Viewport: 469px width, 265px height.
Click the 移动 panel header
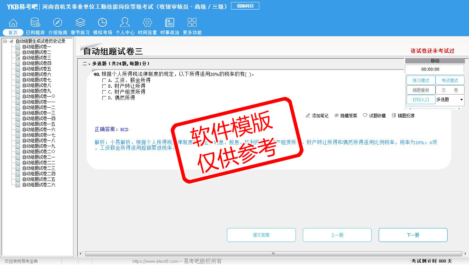click(435, 61)
